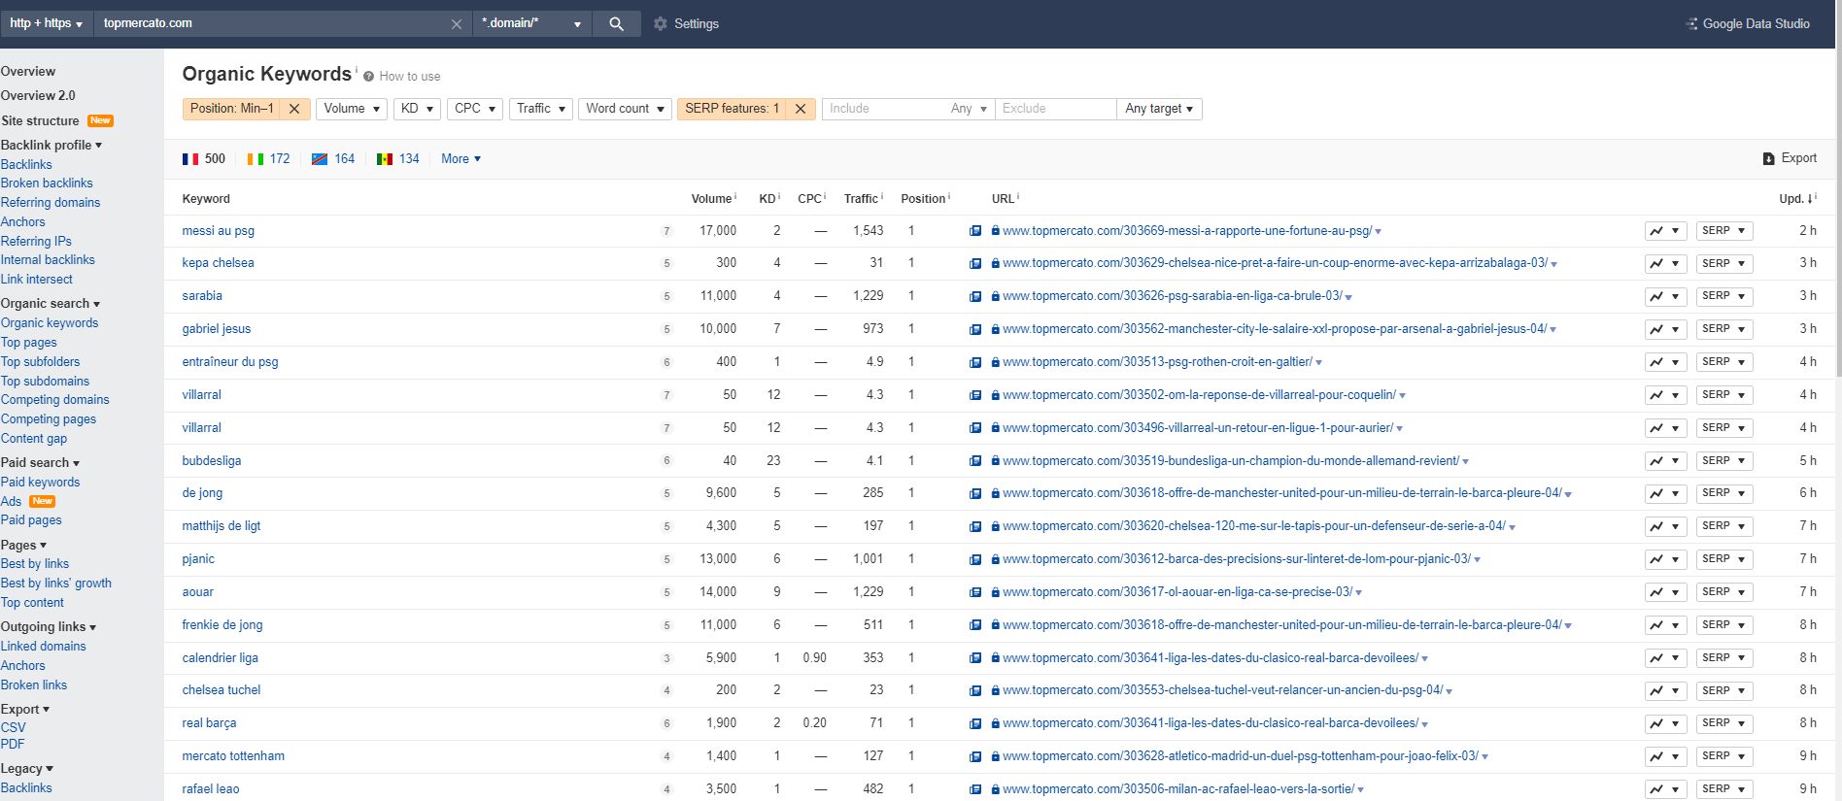Open the Volume filter dropdown
The width and height of the screenshot is (1842, 801).
point(352,109)
